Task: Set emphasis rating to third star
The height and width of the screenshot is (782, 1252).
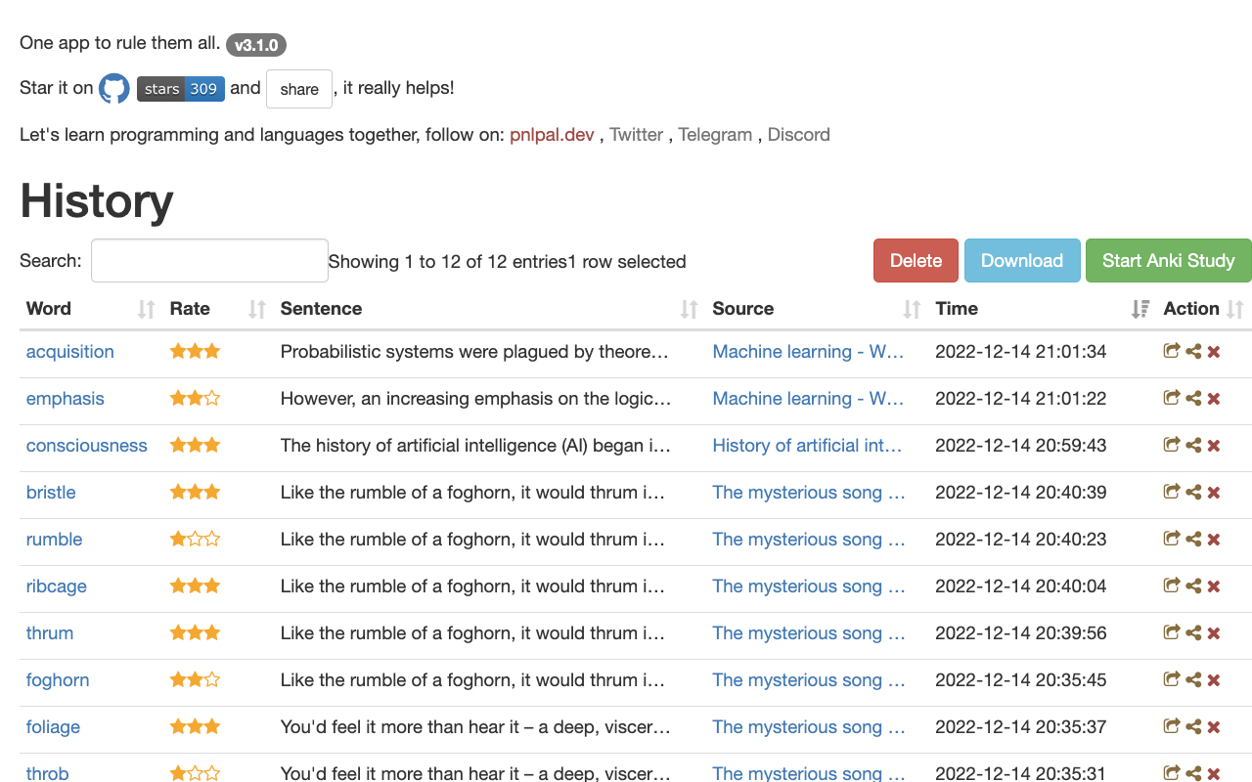Action: 212,398
